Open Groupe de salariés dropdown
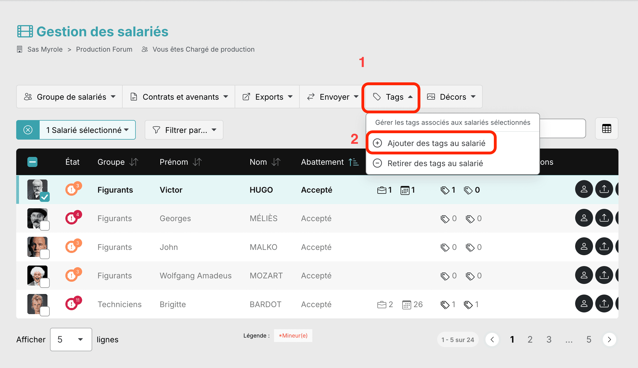 click(70, 97)
